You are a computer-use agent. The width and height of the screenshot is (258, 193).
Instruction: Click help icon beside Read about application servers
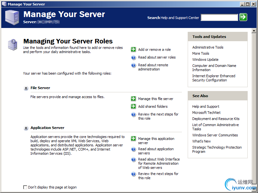tap(134, 149)
